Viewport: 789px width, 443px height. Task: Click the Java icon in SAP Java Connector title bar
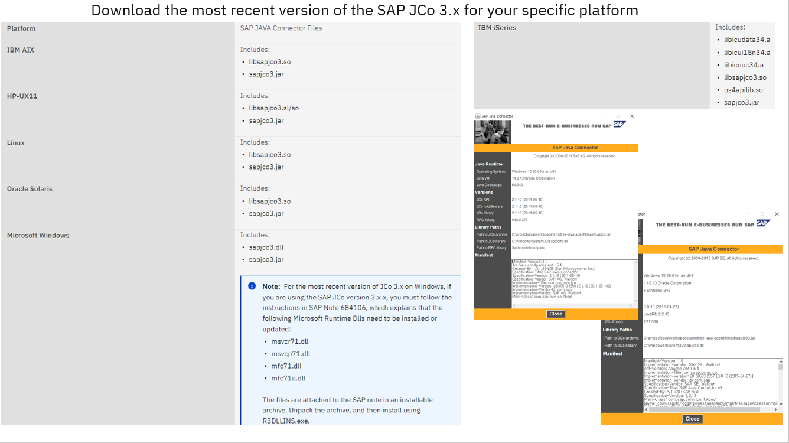click(x=478, y=116)
